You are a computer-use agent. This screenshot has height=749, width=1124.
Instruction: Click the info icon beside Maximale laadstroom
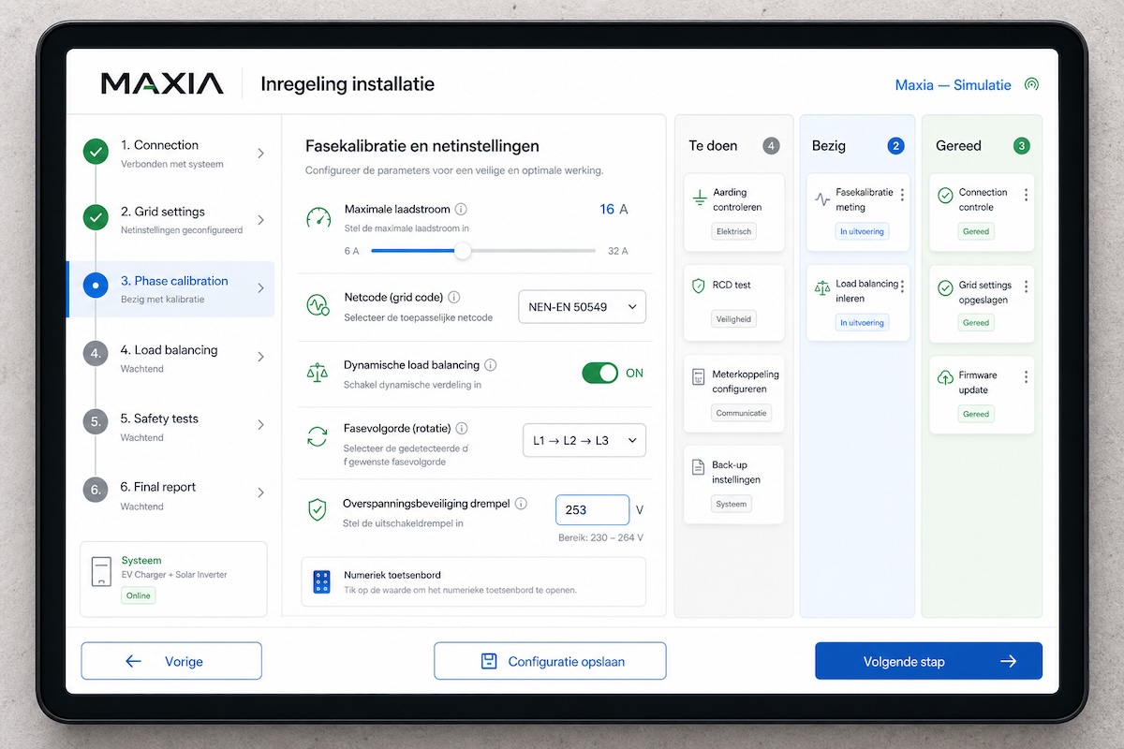461,210
